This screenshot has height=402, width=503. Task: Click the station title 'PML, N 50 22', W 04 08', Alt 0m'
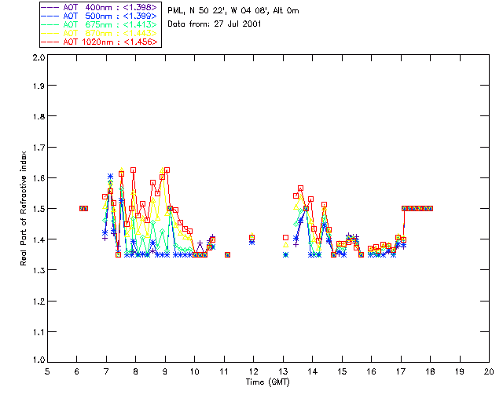(x=233, y=10)
